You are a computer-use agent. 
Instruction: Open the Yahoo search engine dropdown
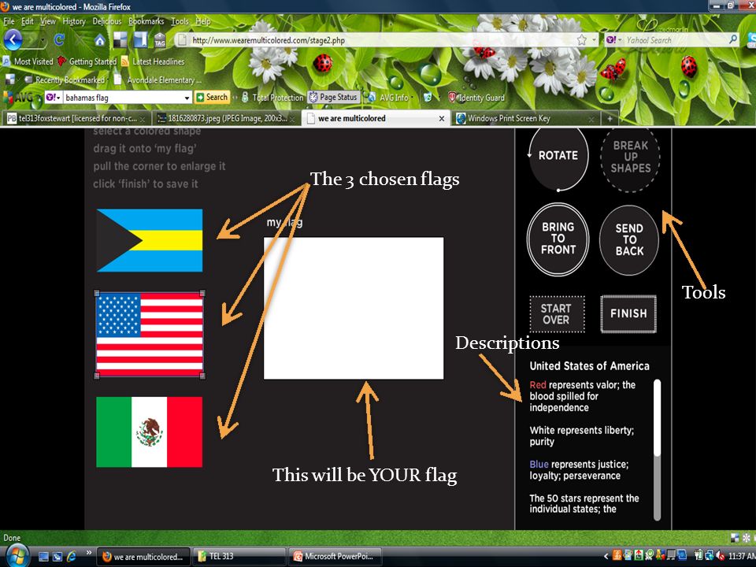pyautogui.click(x=613, y=40)
